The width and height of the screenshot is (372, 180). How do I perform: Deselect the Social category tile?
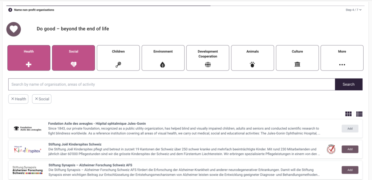(73, 58)
